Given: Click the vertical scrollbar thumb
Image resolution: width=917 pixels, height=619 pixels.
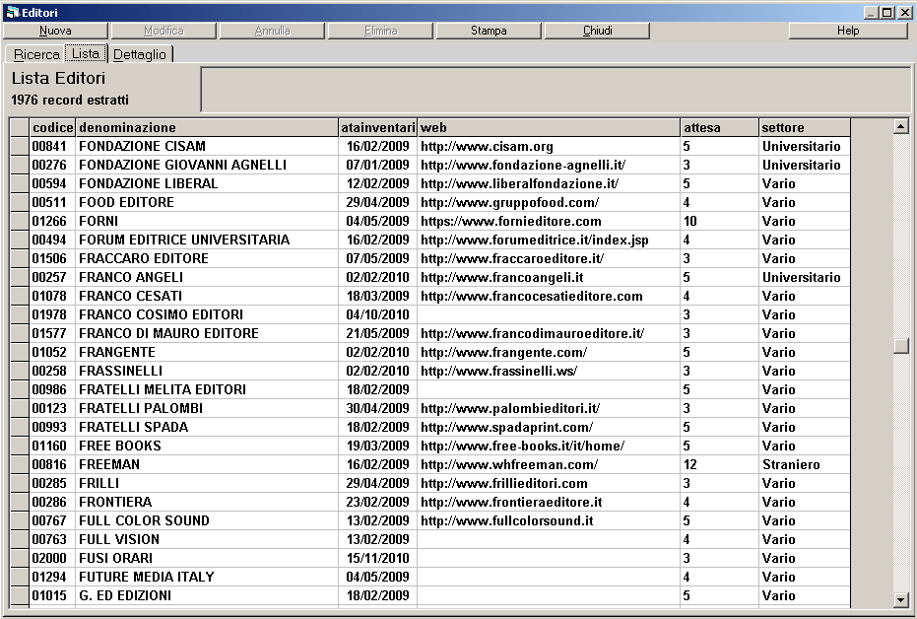Looking at the screenshot, I should point(900,346).
